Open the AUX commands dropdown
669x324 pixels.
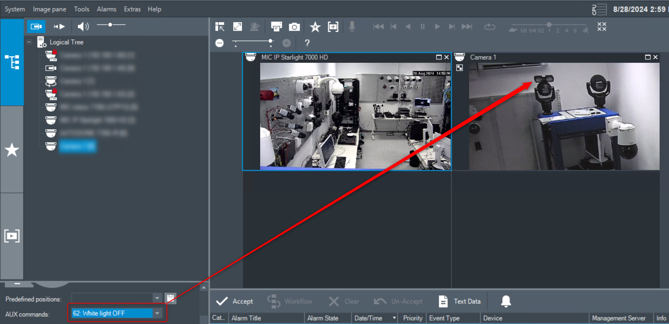(157, 313)
